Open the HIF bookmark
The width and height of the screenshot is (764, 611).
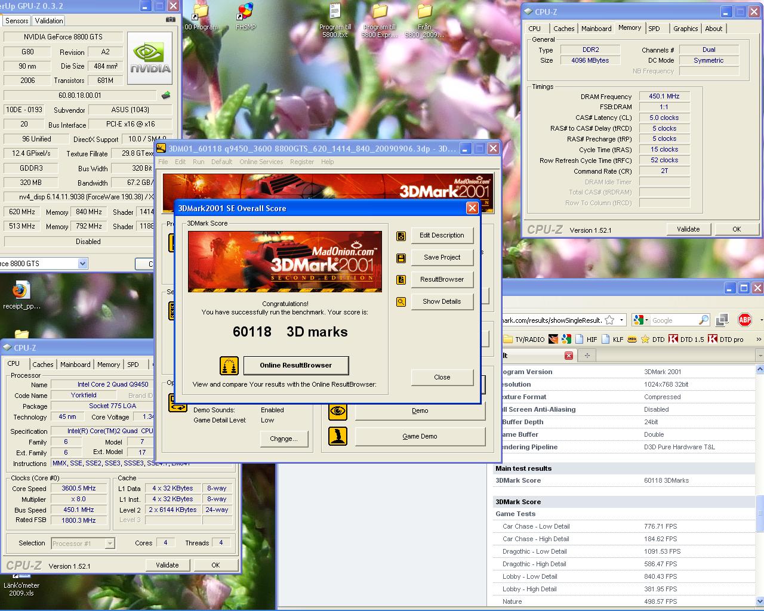click(x=586, y=339)
